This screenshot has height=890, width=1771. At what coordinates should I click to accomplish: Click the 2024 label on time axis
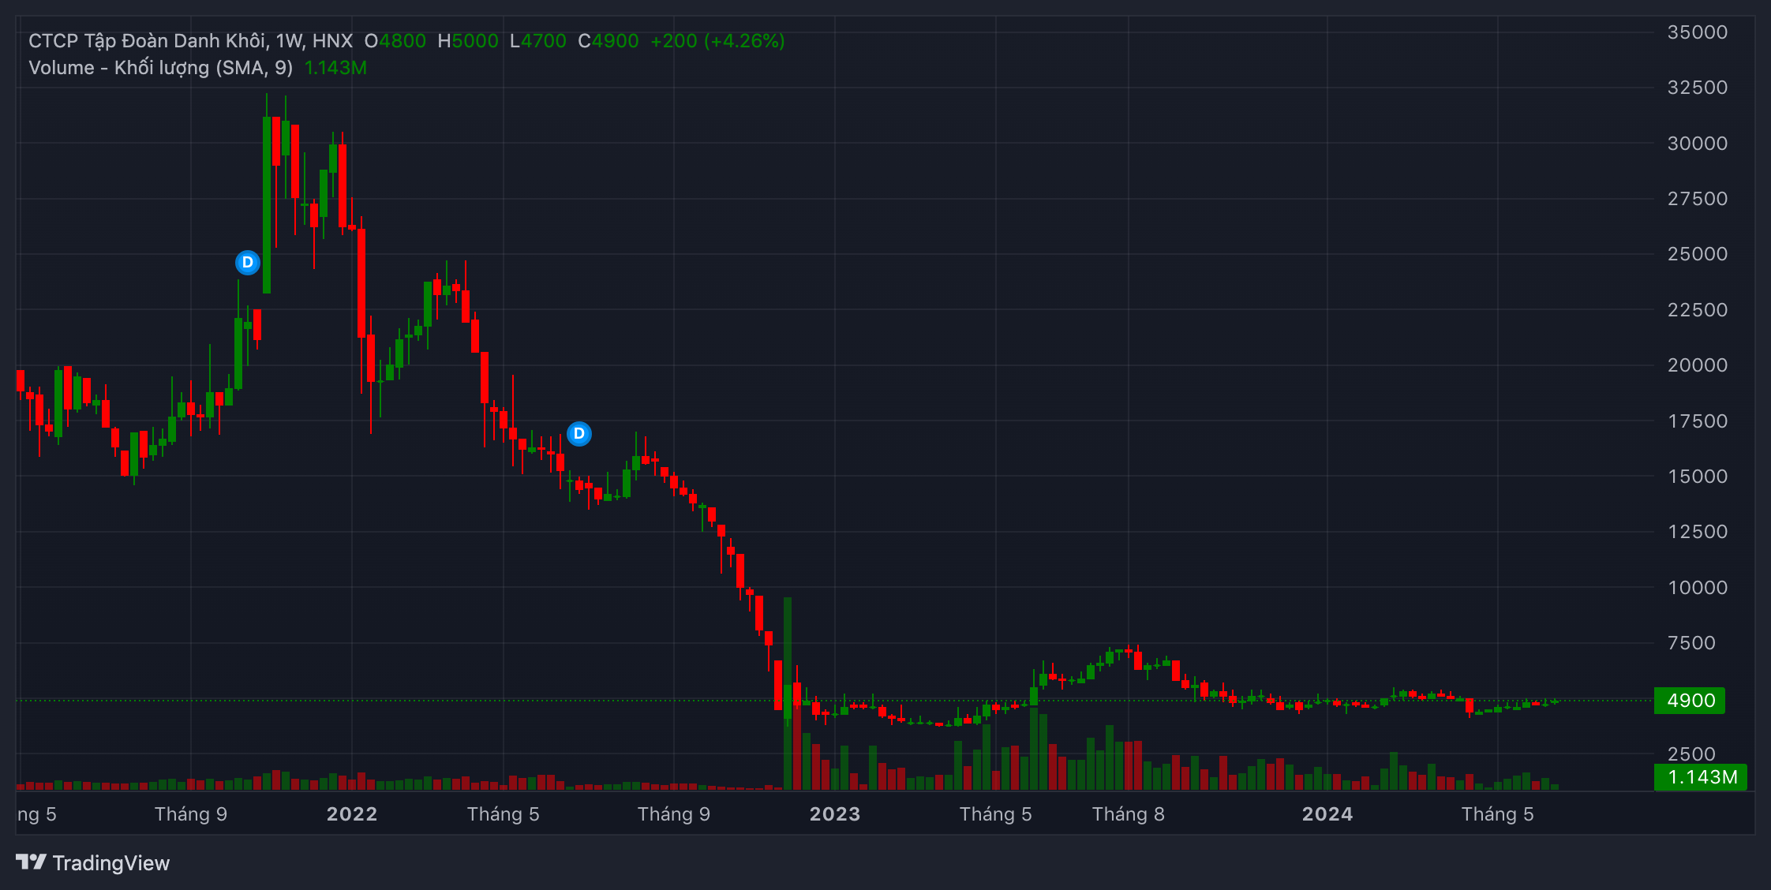tap(1327, 814)
